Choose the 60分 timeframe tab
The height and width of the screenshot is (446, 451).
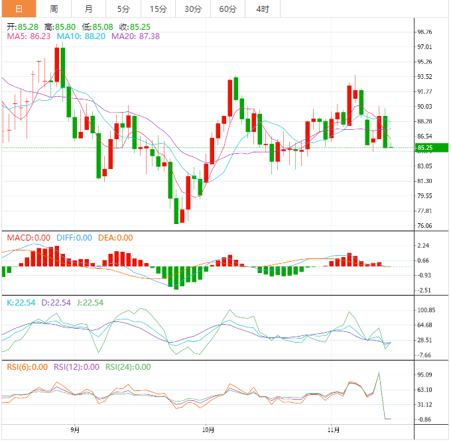[x=227, y=9]
